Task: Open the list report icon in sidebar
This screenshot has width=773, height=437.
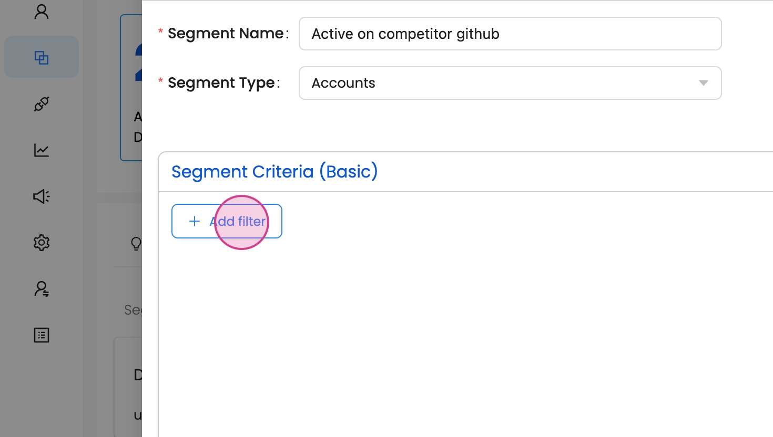Action: (x=42, y=335)
